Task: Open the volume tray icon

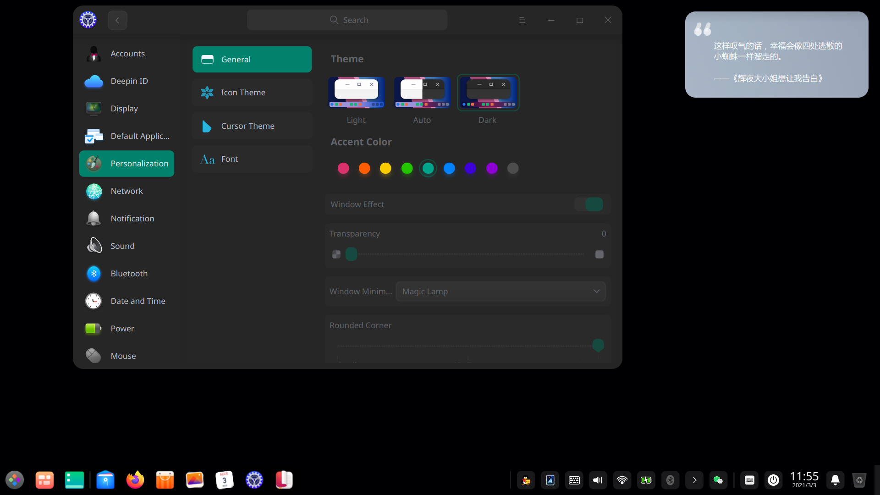Action: click(x=598, y=480)
